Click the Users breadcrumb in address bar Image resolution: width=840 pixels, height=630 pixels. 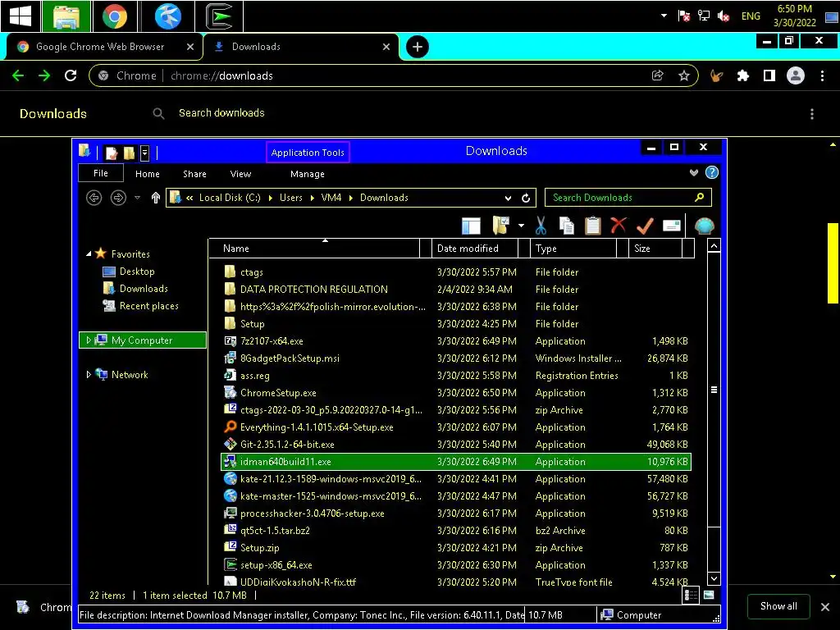(x=291, y=198)
